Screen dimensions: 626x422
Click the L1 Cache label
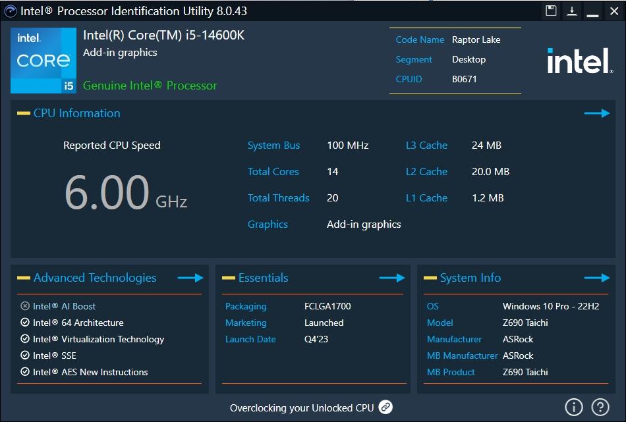(426, 198)
